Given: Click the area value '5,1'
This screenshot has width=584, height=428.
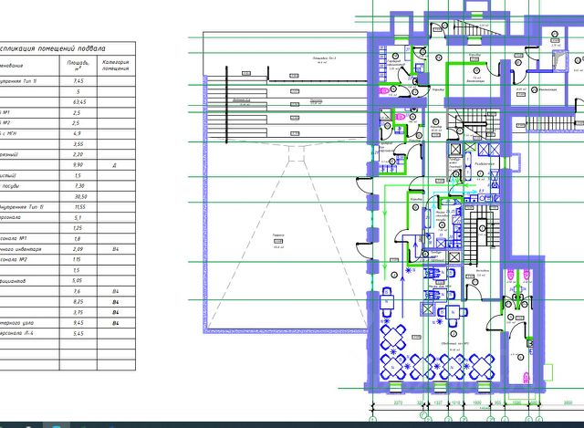Looking at the screenshot, I should coord(77,217).
